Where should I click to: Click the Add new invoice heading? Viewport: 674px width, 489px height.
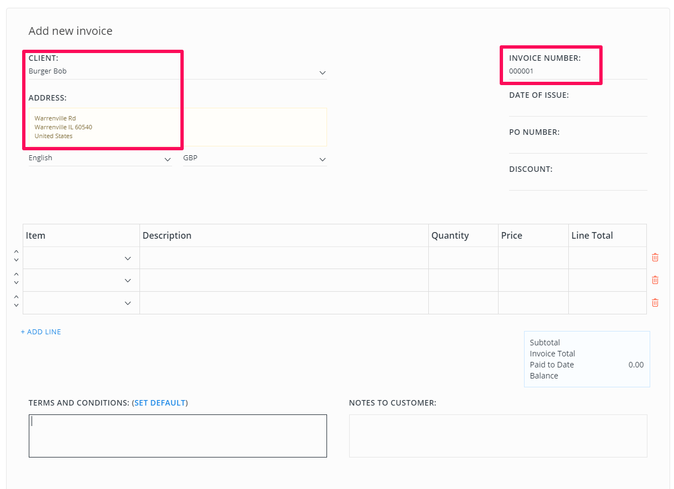[70, 31]
